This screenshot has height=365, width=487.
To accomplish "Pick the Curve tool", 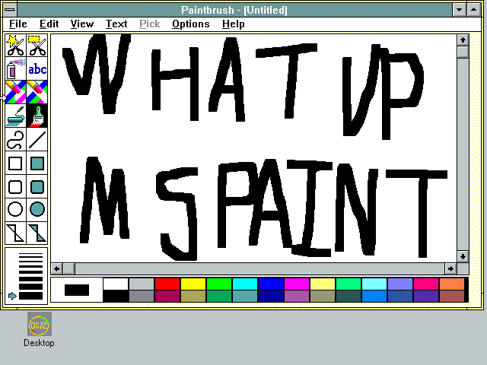I will pos(15,139).
